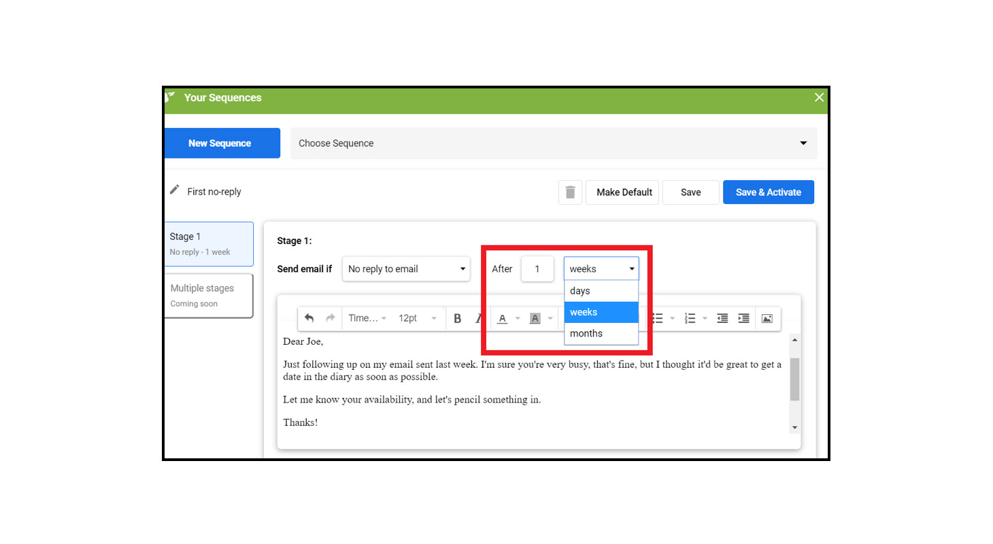993x544 pixels.
Task: Click the decrease indent icon
Action: 722,318
